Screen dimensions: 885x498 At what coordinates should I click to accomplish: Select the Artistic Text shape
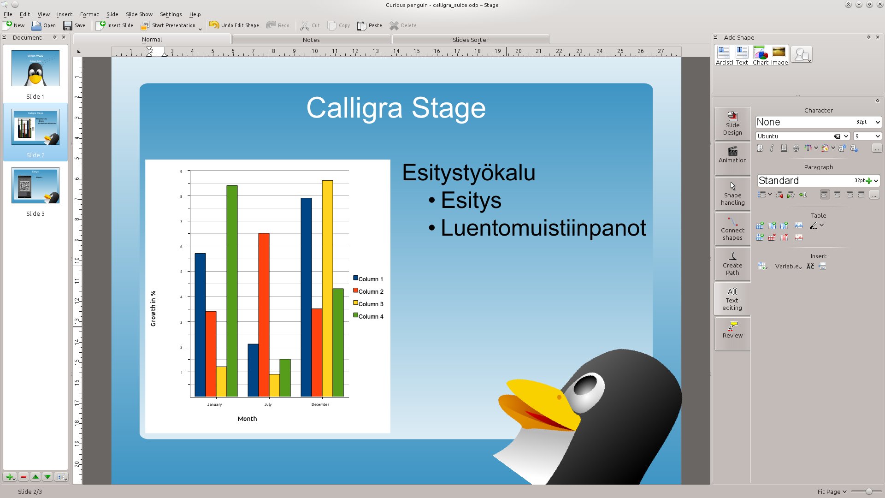tap(724, 55)
